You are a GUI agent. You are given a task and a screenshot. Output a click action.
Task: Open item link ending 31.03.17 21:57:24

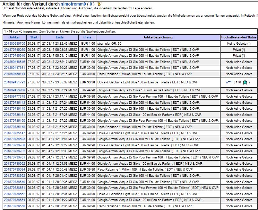15,103
